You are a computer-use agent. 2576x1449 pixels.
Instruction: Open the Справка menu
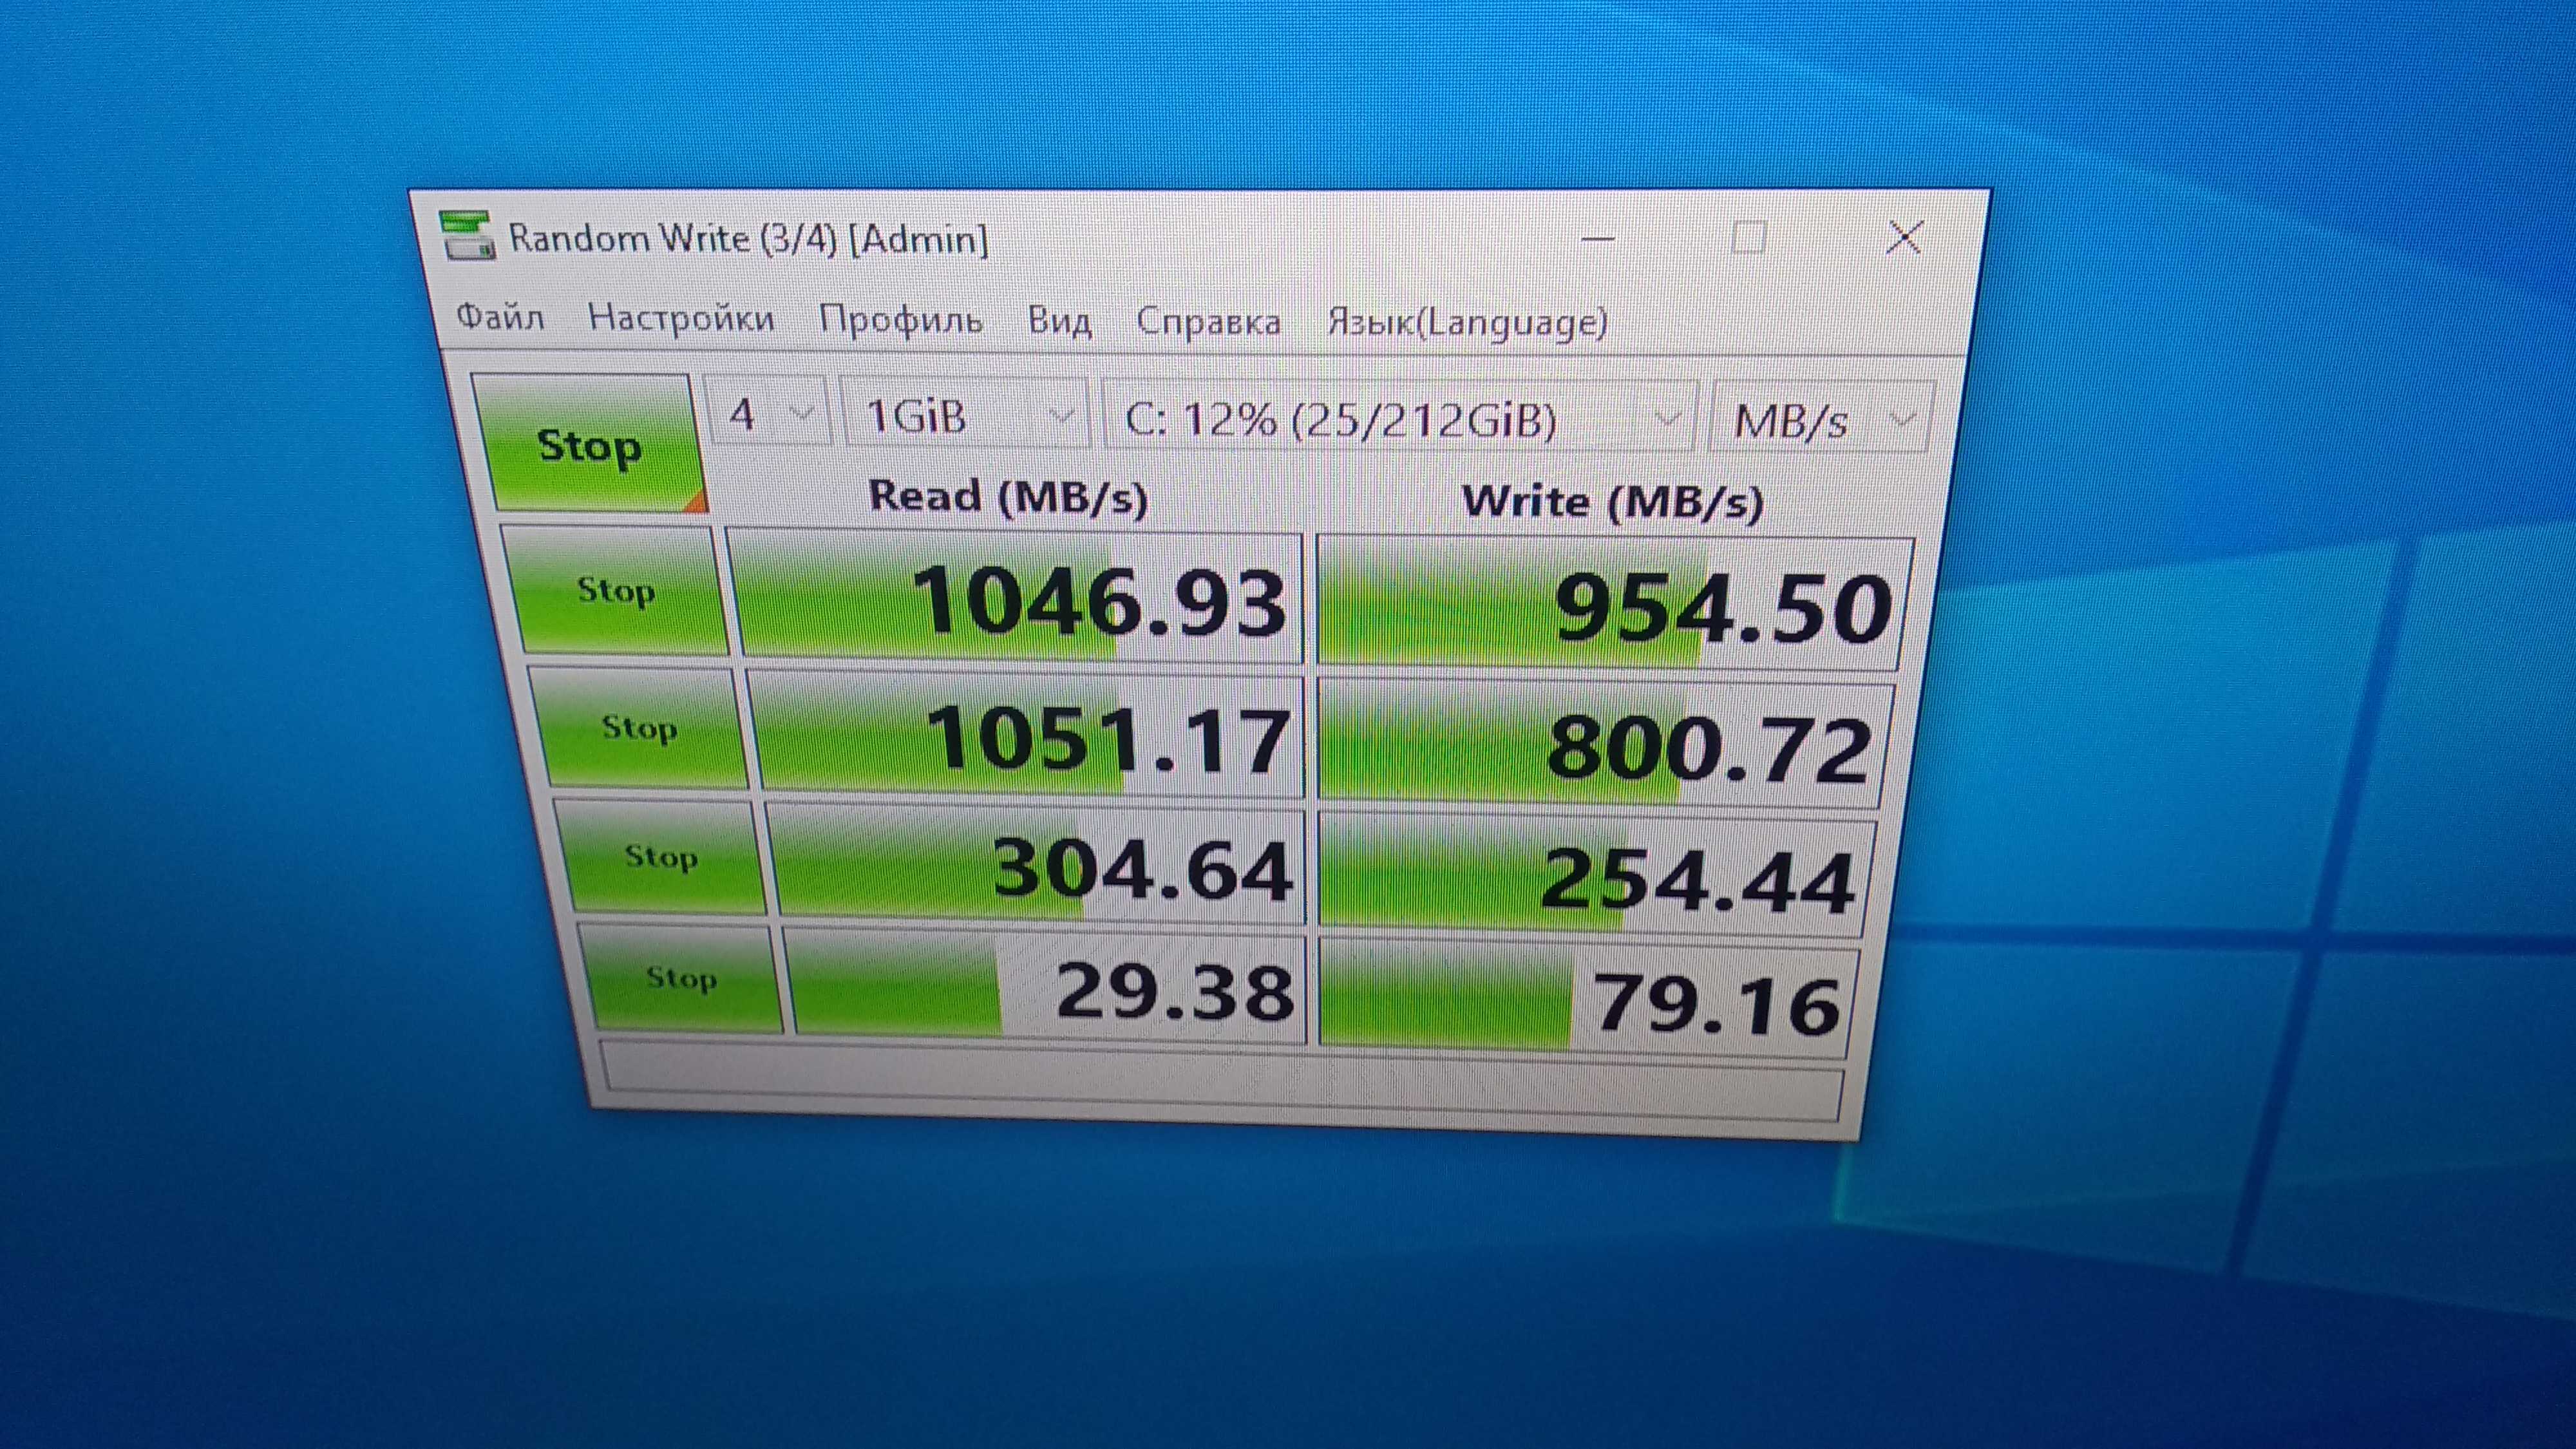click(x=1207, y=322)
